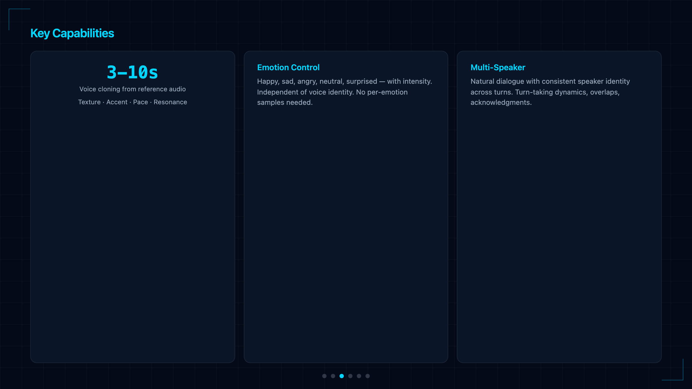Click empty area of Emotion Control card
The image size is (692, 389).
click(346, 230)
